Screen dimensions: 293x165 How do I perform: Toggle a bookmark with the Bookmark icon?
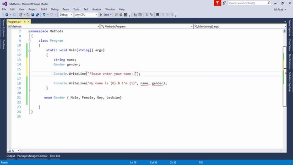(x=157, y=15)
